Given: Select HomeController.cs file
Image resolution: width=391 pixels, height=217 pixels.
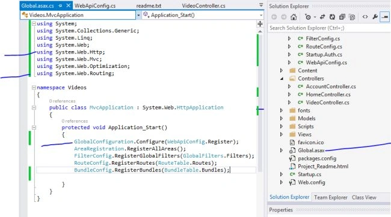Looking at the screenshot, I should tap(328, 94).
